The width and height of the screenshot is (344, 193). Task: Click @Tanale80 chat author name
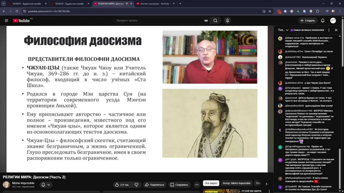(x=291, y=186)
